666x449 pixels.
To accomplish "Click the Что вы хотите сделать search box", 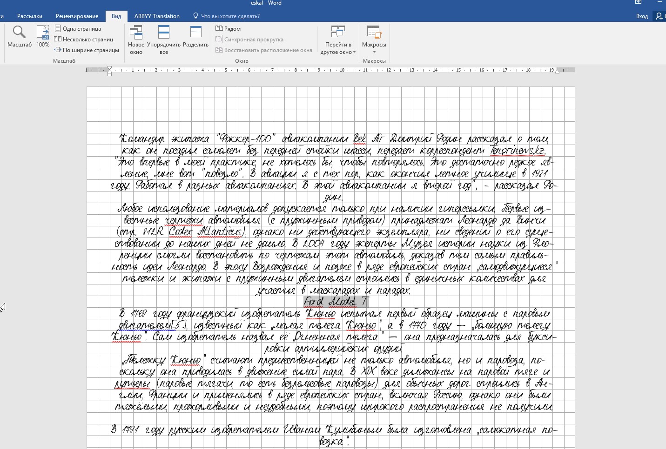I will (230, 16).
